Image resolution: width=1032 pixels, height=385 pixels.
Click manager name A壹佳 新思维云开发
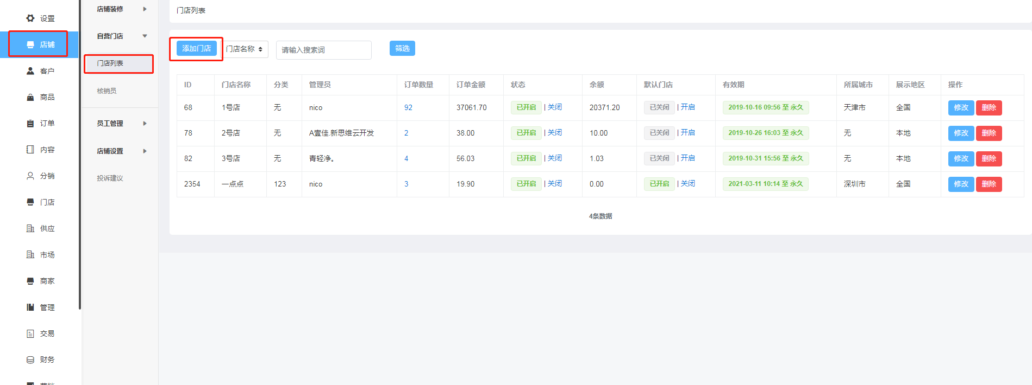[x=341, y=133]
